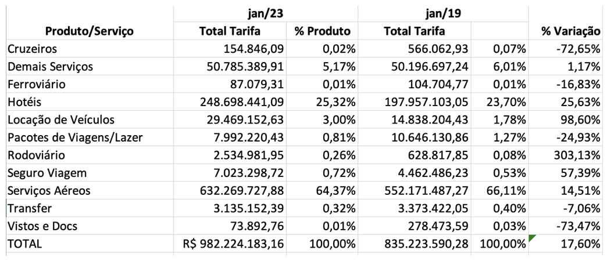Click the Hotéis total 248.698.441,09 cell
The image size is (607, 261).
coord(230,102)
